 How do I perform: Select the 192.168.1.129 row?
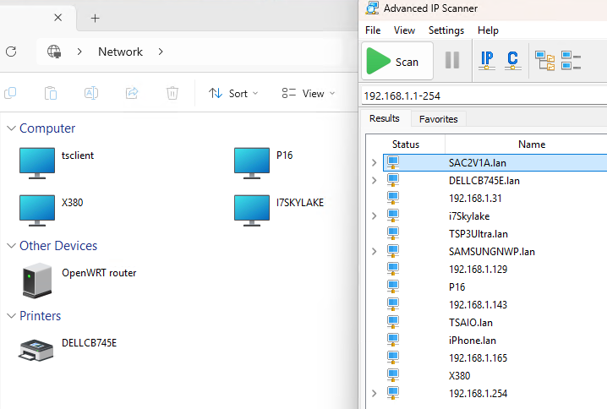pyautogui.click(x=495, y=270)
